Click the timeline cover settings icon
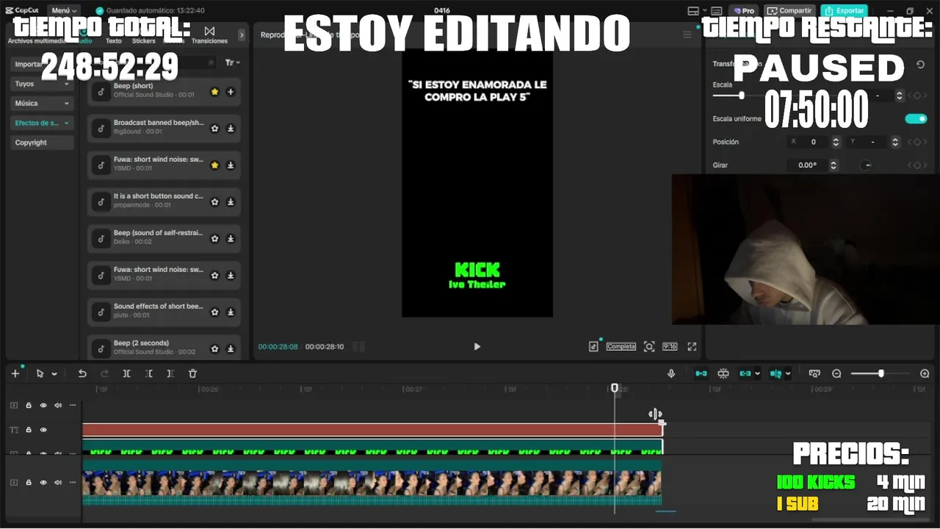Screen dimensions: 940x529 (814, 373)
